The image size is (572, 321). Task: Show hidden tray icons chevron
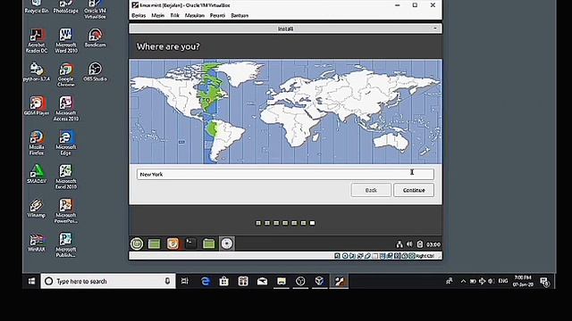pos(463,281)
